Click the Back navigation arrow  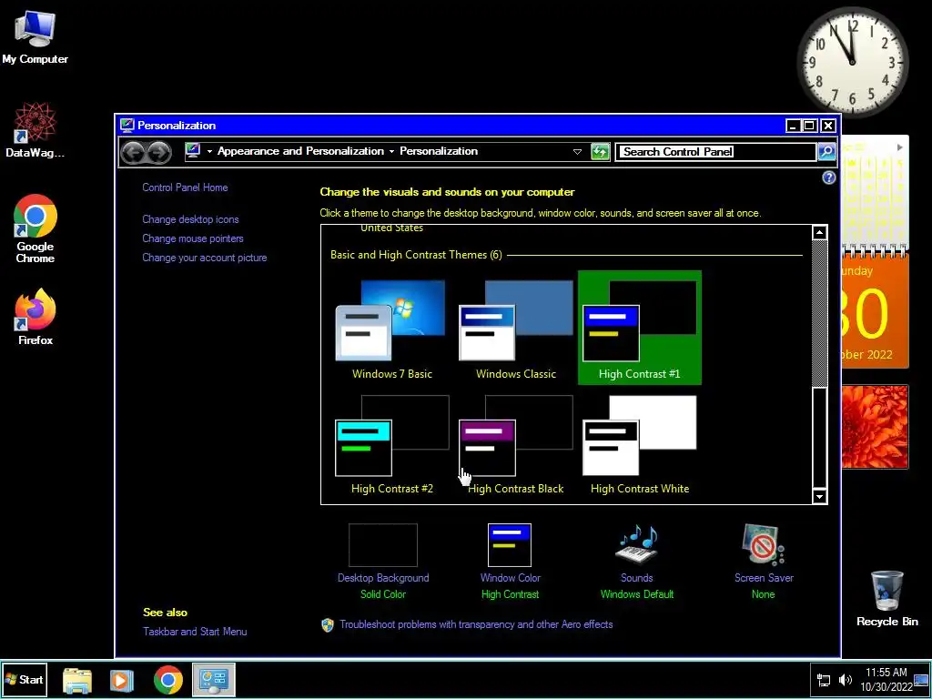133,152
